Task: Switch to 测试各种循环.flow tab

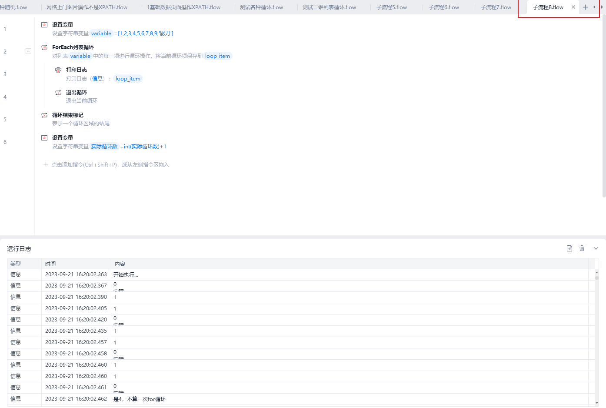Action: (x=261, y=7)
